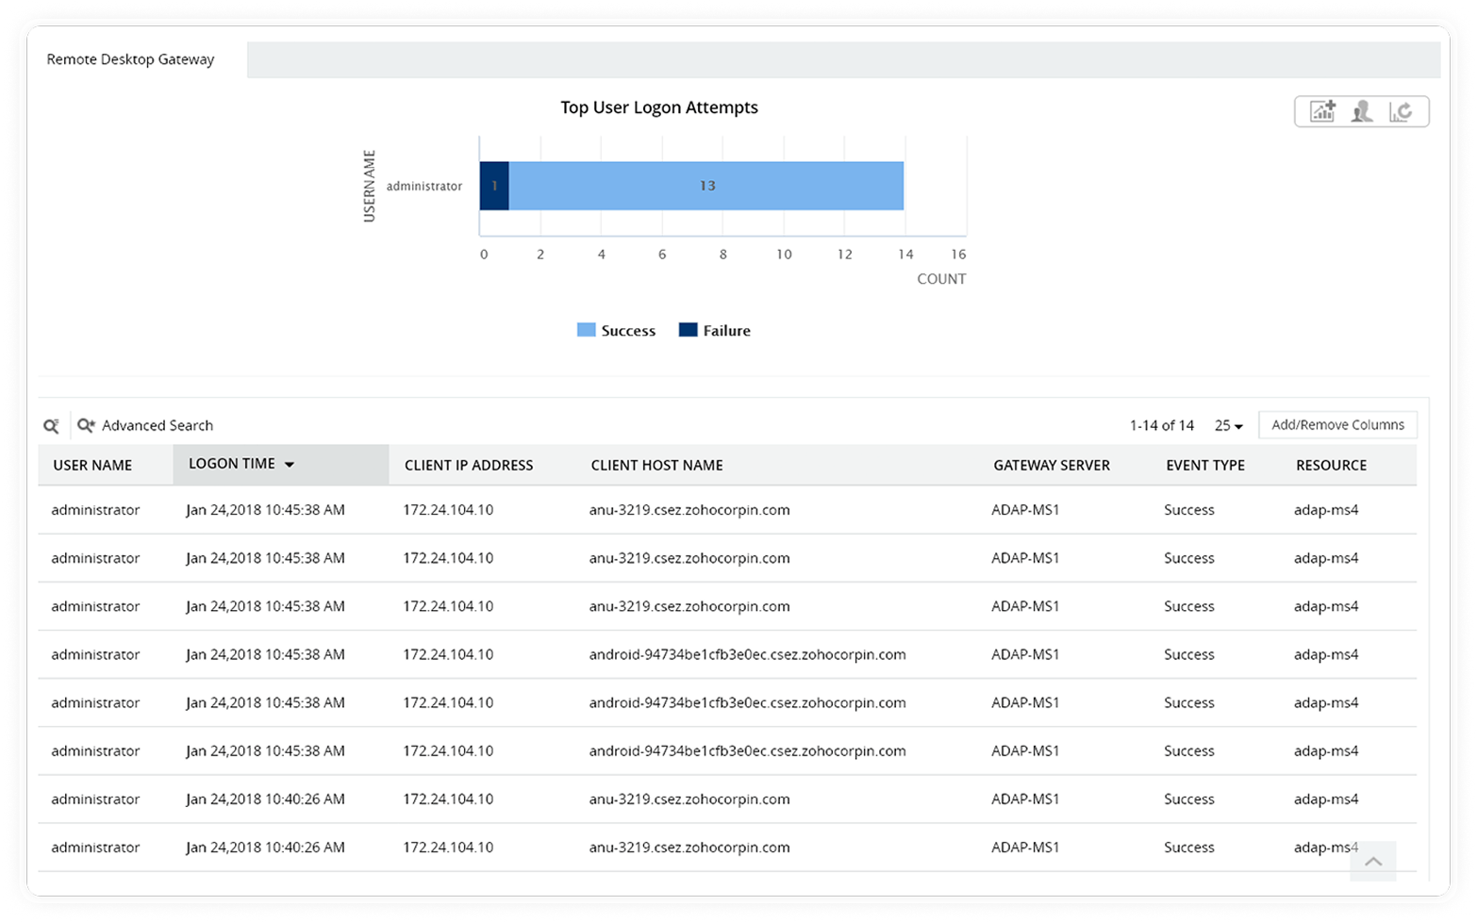
Task: Click the first android client host name
Action: click(x=747, y=654)
